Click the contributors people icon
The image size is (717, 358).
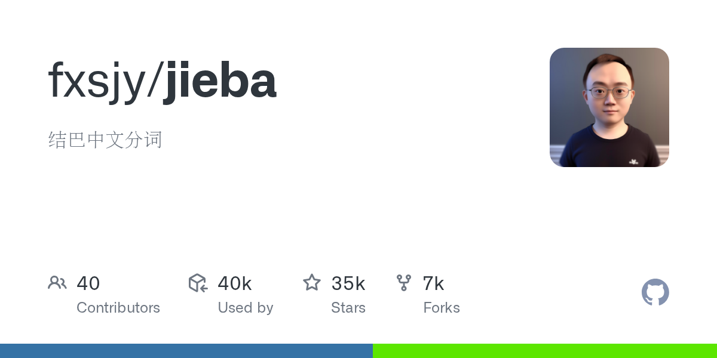pyautogui.click(x=57, y=283)
